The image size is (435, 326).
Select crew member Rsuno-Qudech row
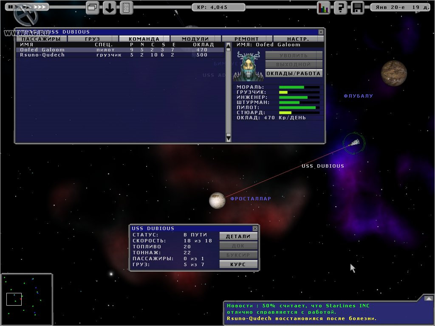[x=120, y=55]
